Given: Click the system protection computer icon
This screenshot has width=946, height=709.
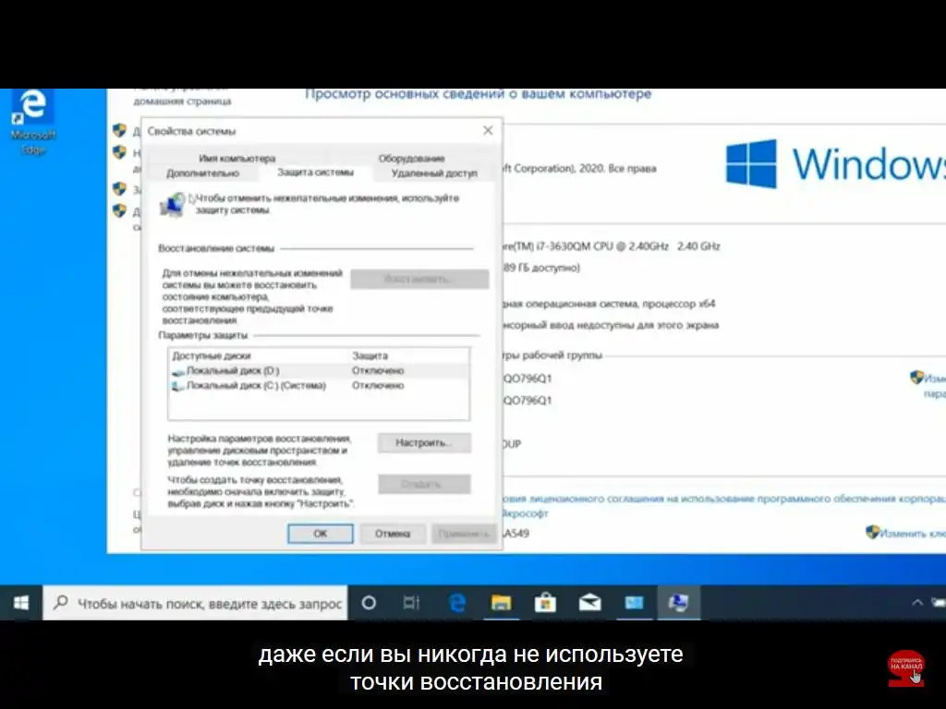Looking at the screenshot, I should pyautogui.click(x=173, y=204).
